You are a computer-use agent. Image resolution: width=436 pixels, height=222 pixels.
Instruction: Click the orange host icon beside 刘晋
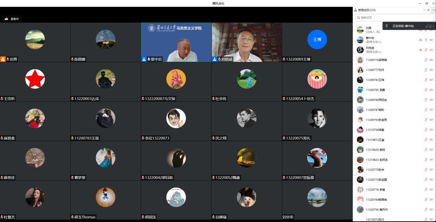click(x=3, y=59)
